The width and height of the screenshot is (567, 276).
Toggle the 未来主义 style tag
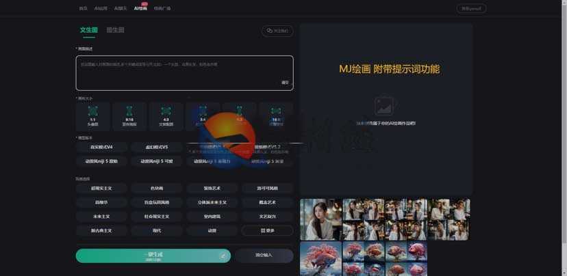(x=101, y=217)
